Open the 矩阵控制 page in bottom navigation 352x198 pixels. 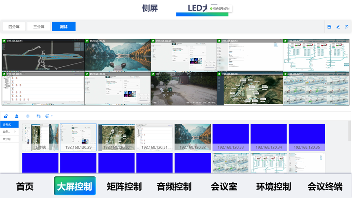(x=124, y=187)
